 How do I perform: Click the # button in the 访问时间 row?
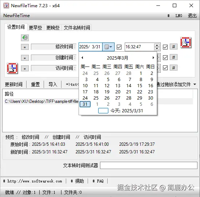tap(173, 68)
